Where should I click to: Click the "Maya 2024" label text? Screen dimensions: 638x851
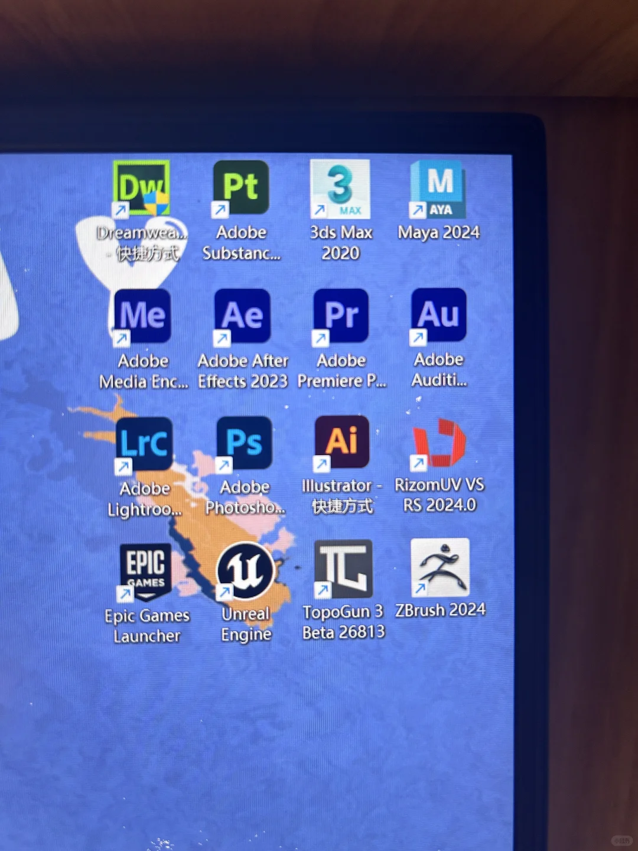439,232
